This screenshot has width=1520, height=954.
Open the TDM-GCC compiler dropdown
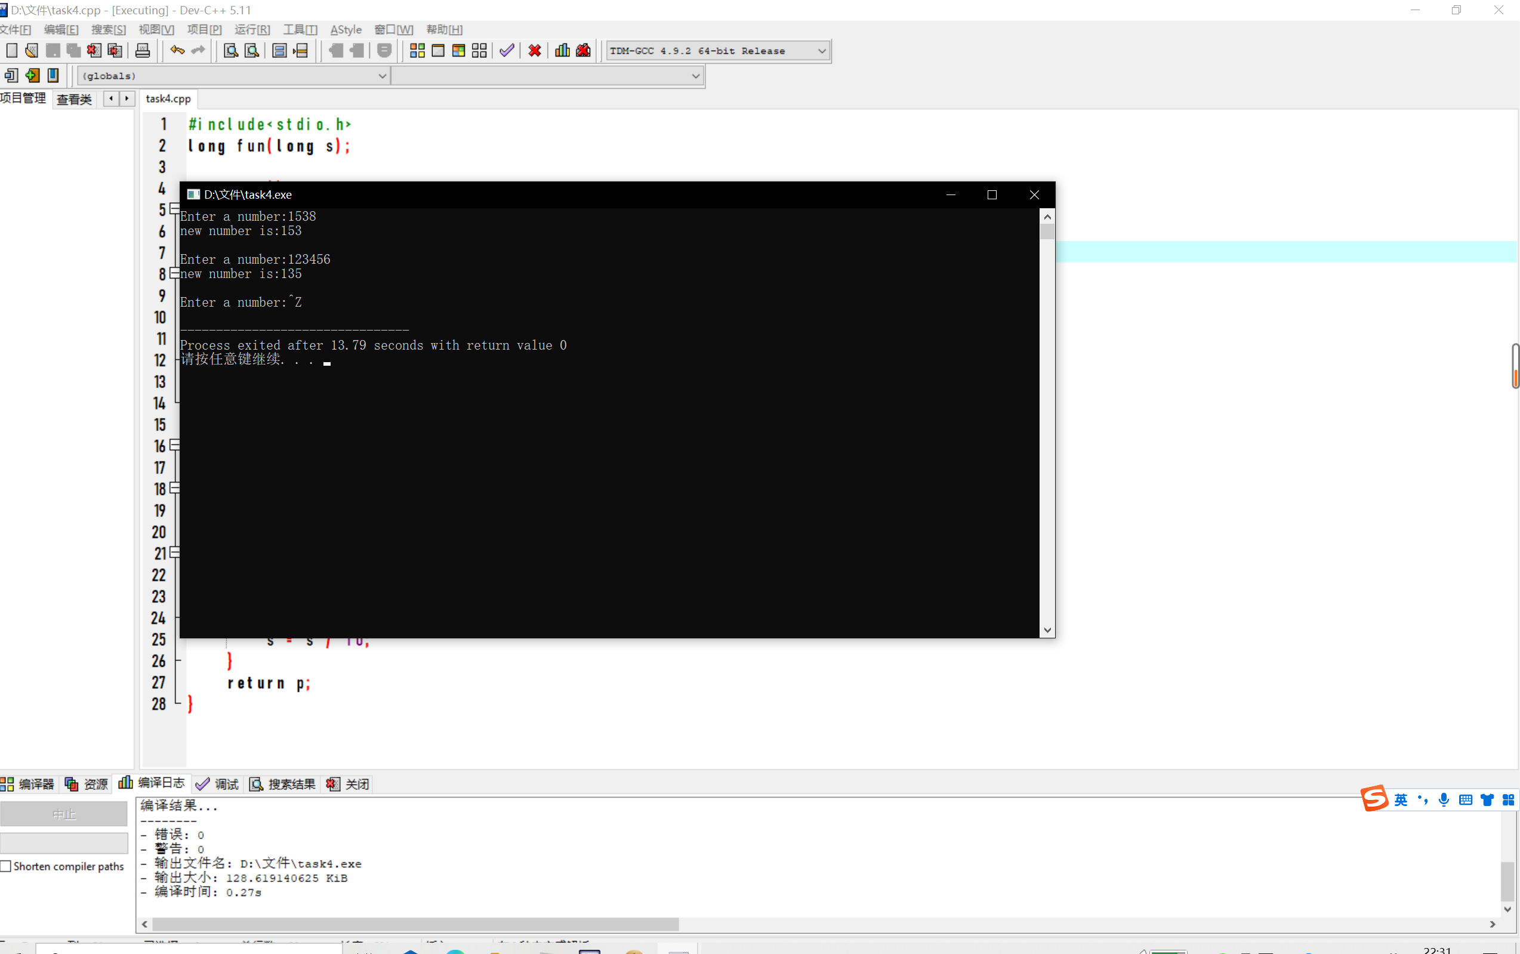point(822,51)
